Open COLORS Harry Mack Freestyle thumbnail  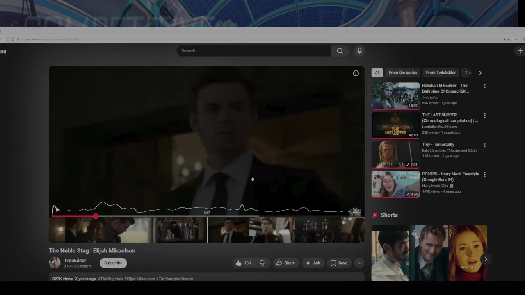click(395, 184)
